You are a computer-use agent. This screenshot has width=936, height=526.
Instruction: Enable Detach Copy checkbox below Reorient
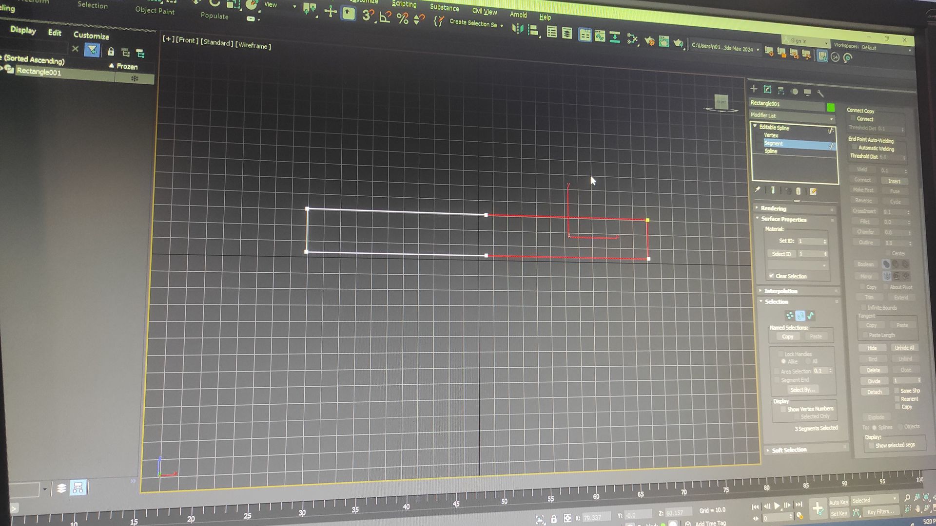point(897,407)
